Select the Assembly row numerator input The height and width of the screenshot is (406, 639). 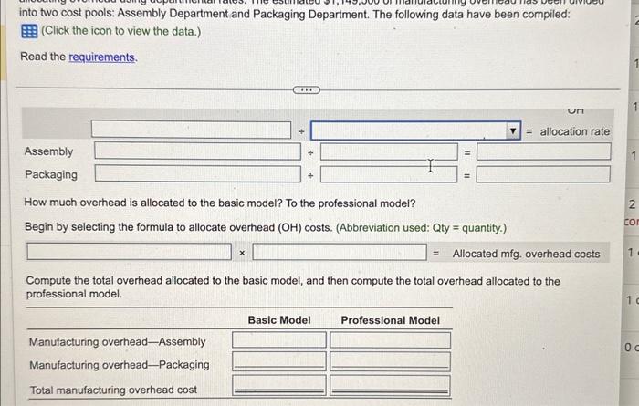coord(198,151)
